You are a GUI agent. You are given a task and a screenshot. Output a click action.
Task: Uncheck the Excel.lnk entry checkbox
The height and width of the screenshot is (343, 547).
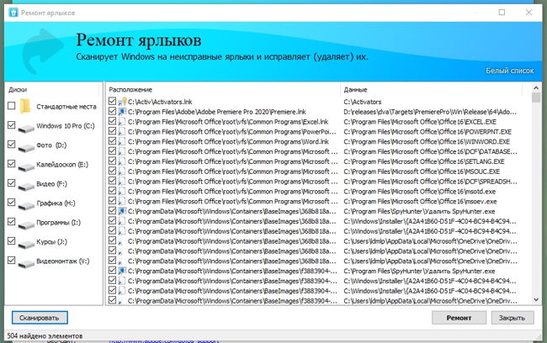pos(112,121)
